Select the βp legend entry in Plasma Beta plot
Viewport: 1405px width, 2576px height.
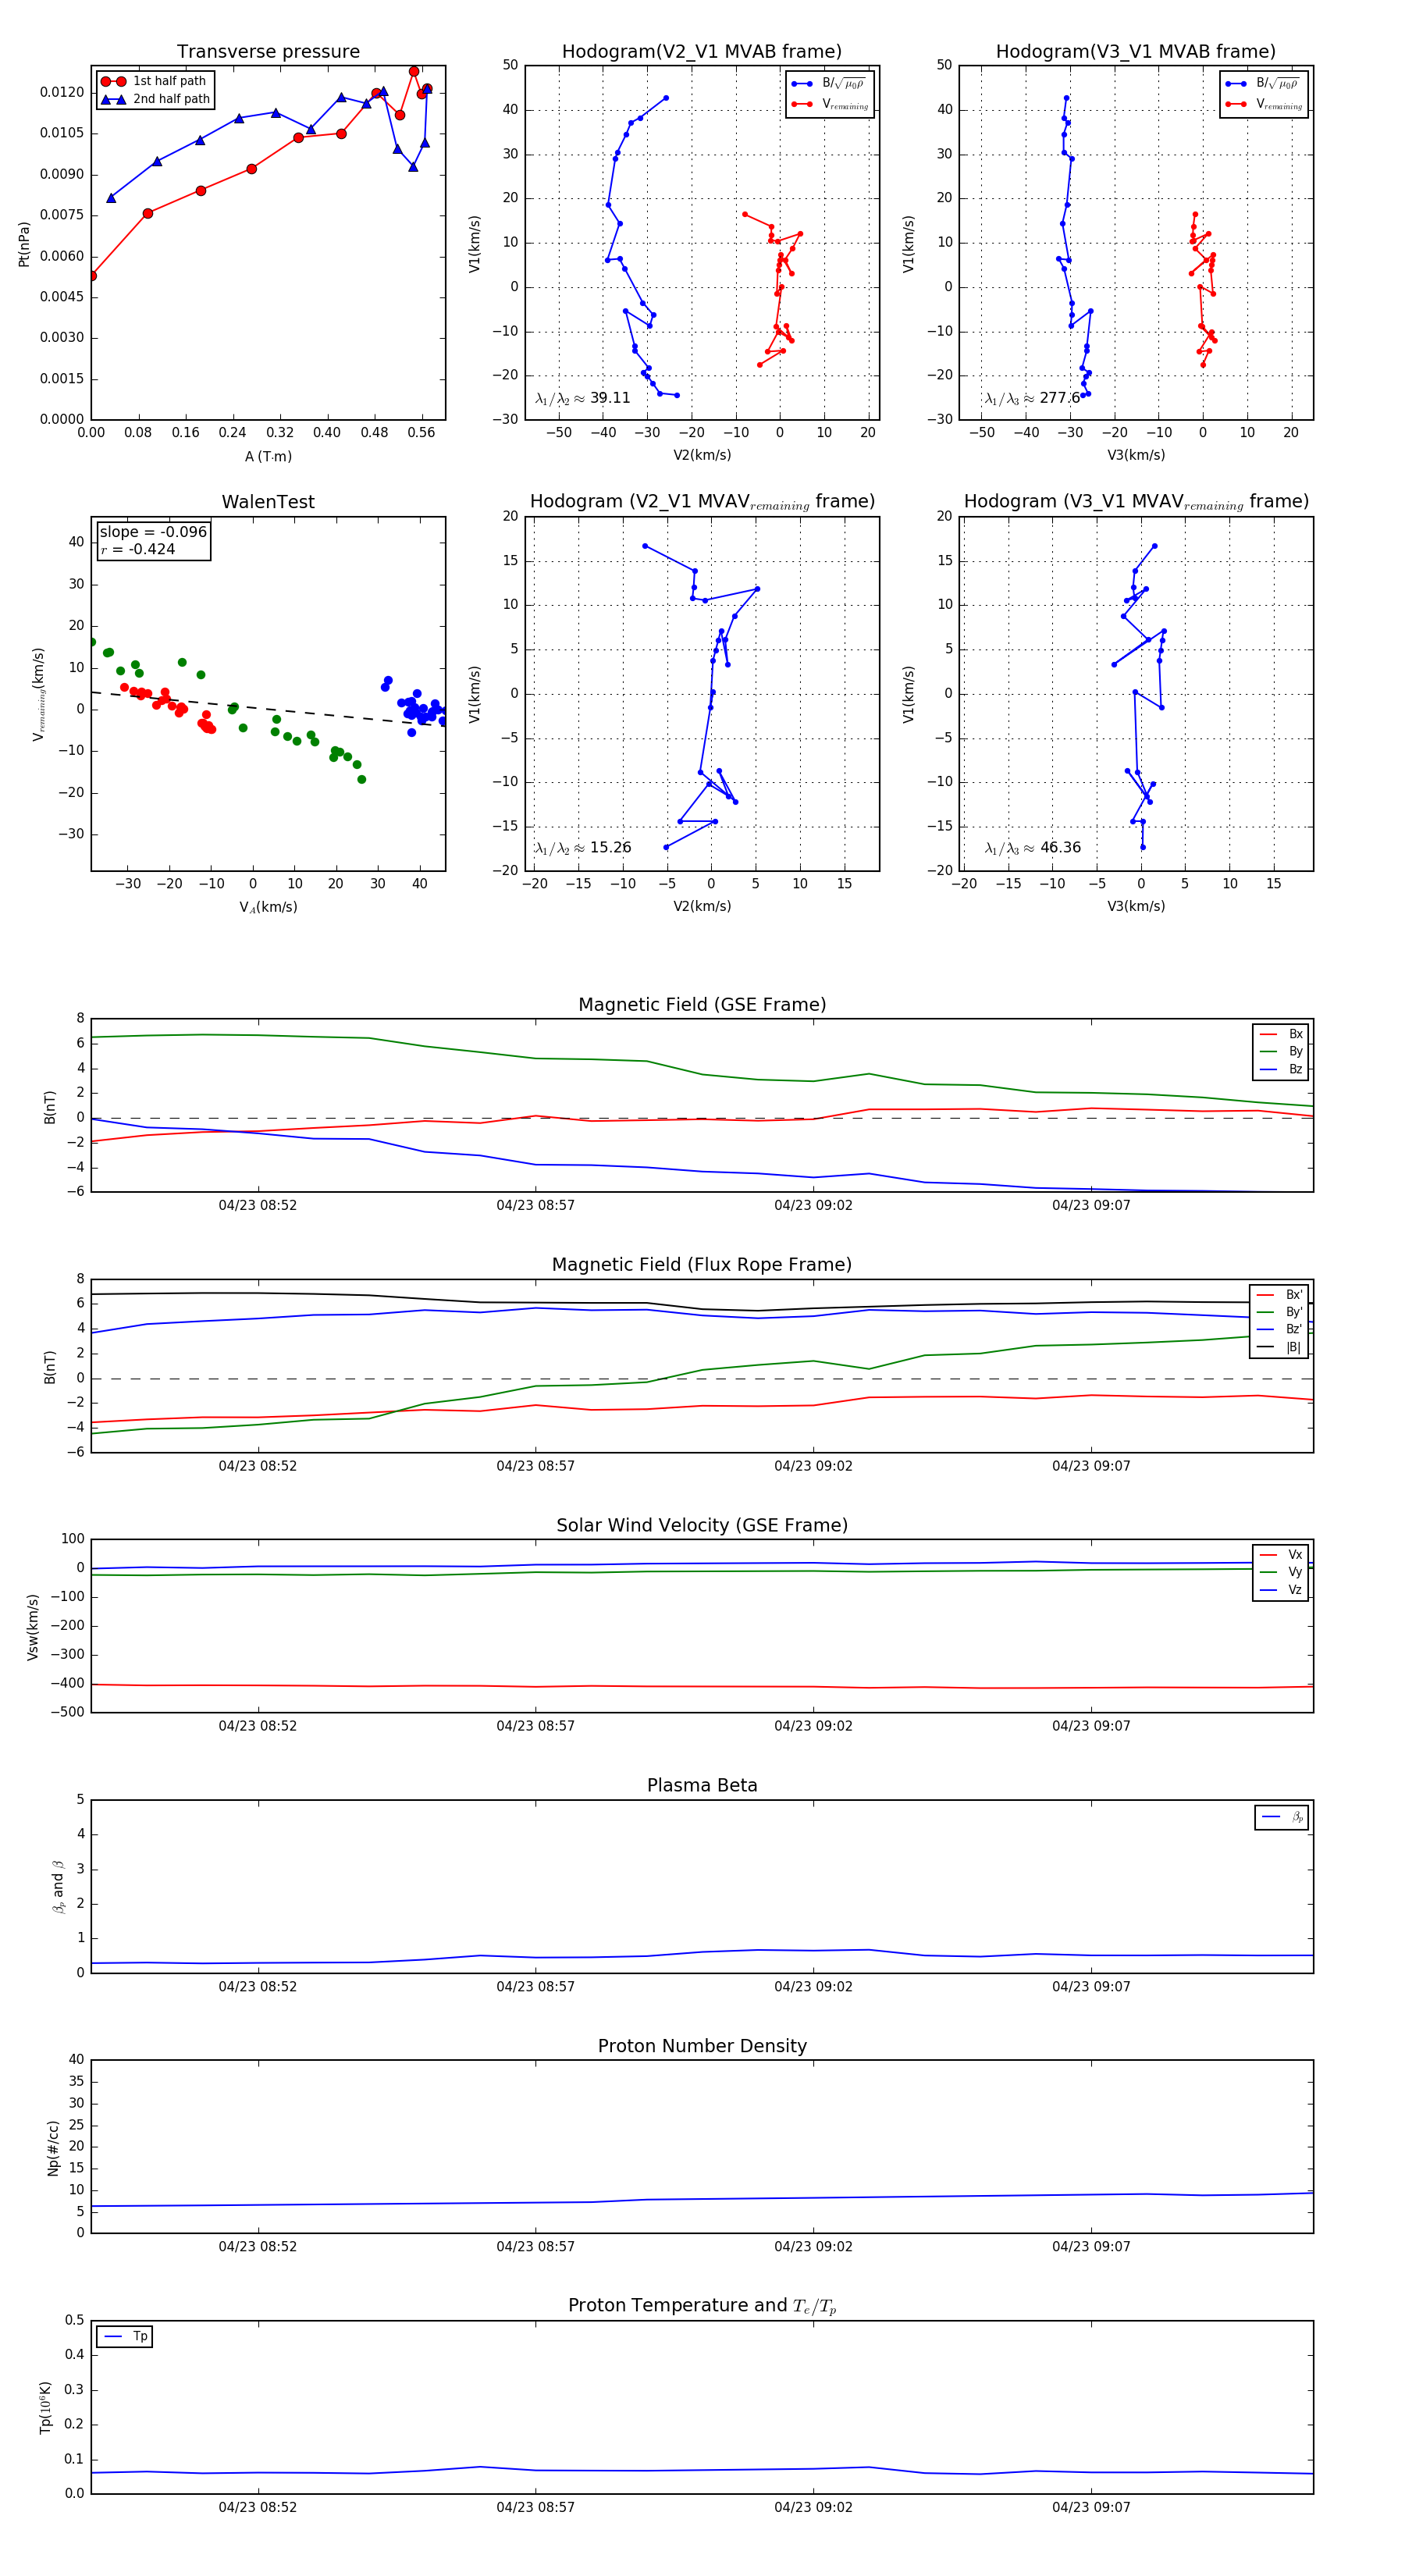click(x=1282, y=1817)
